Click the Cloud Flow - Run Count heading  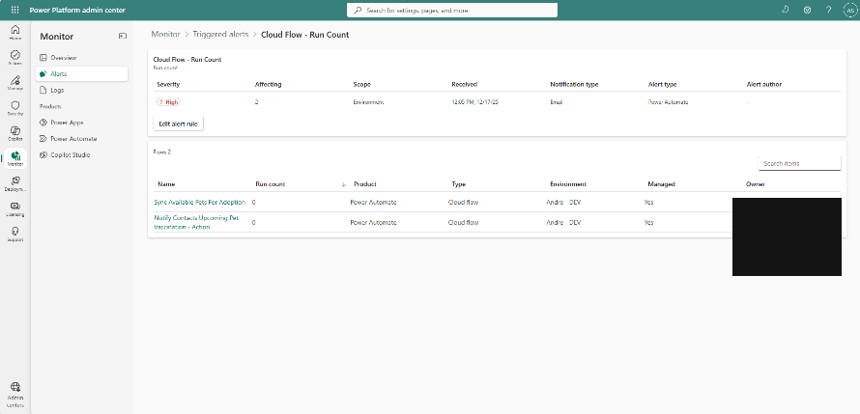[187, 59]
